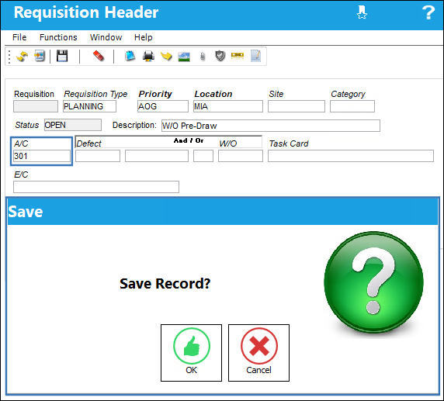Click into the Task Card field
This screenshot has height=401, width=444.
[x=351, y=156]
